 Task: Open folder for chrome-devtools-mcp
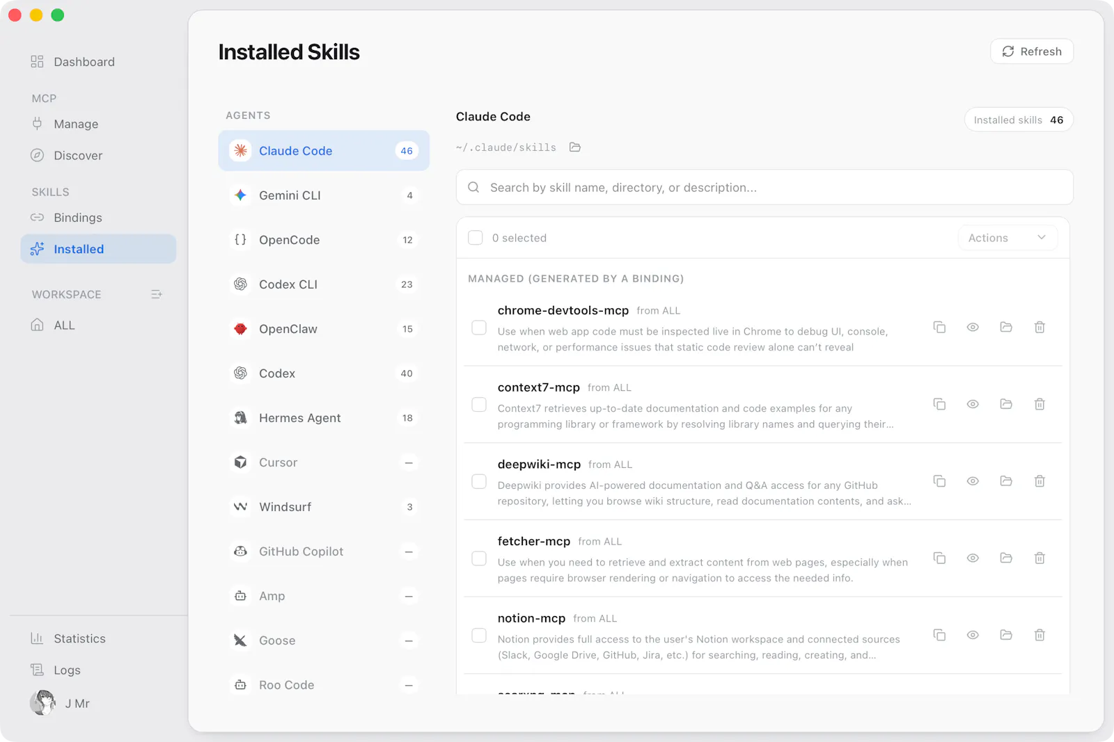pos(1006,327)
